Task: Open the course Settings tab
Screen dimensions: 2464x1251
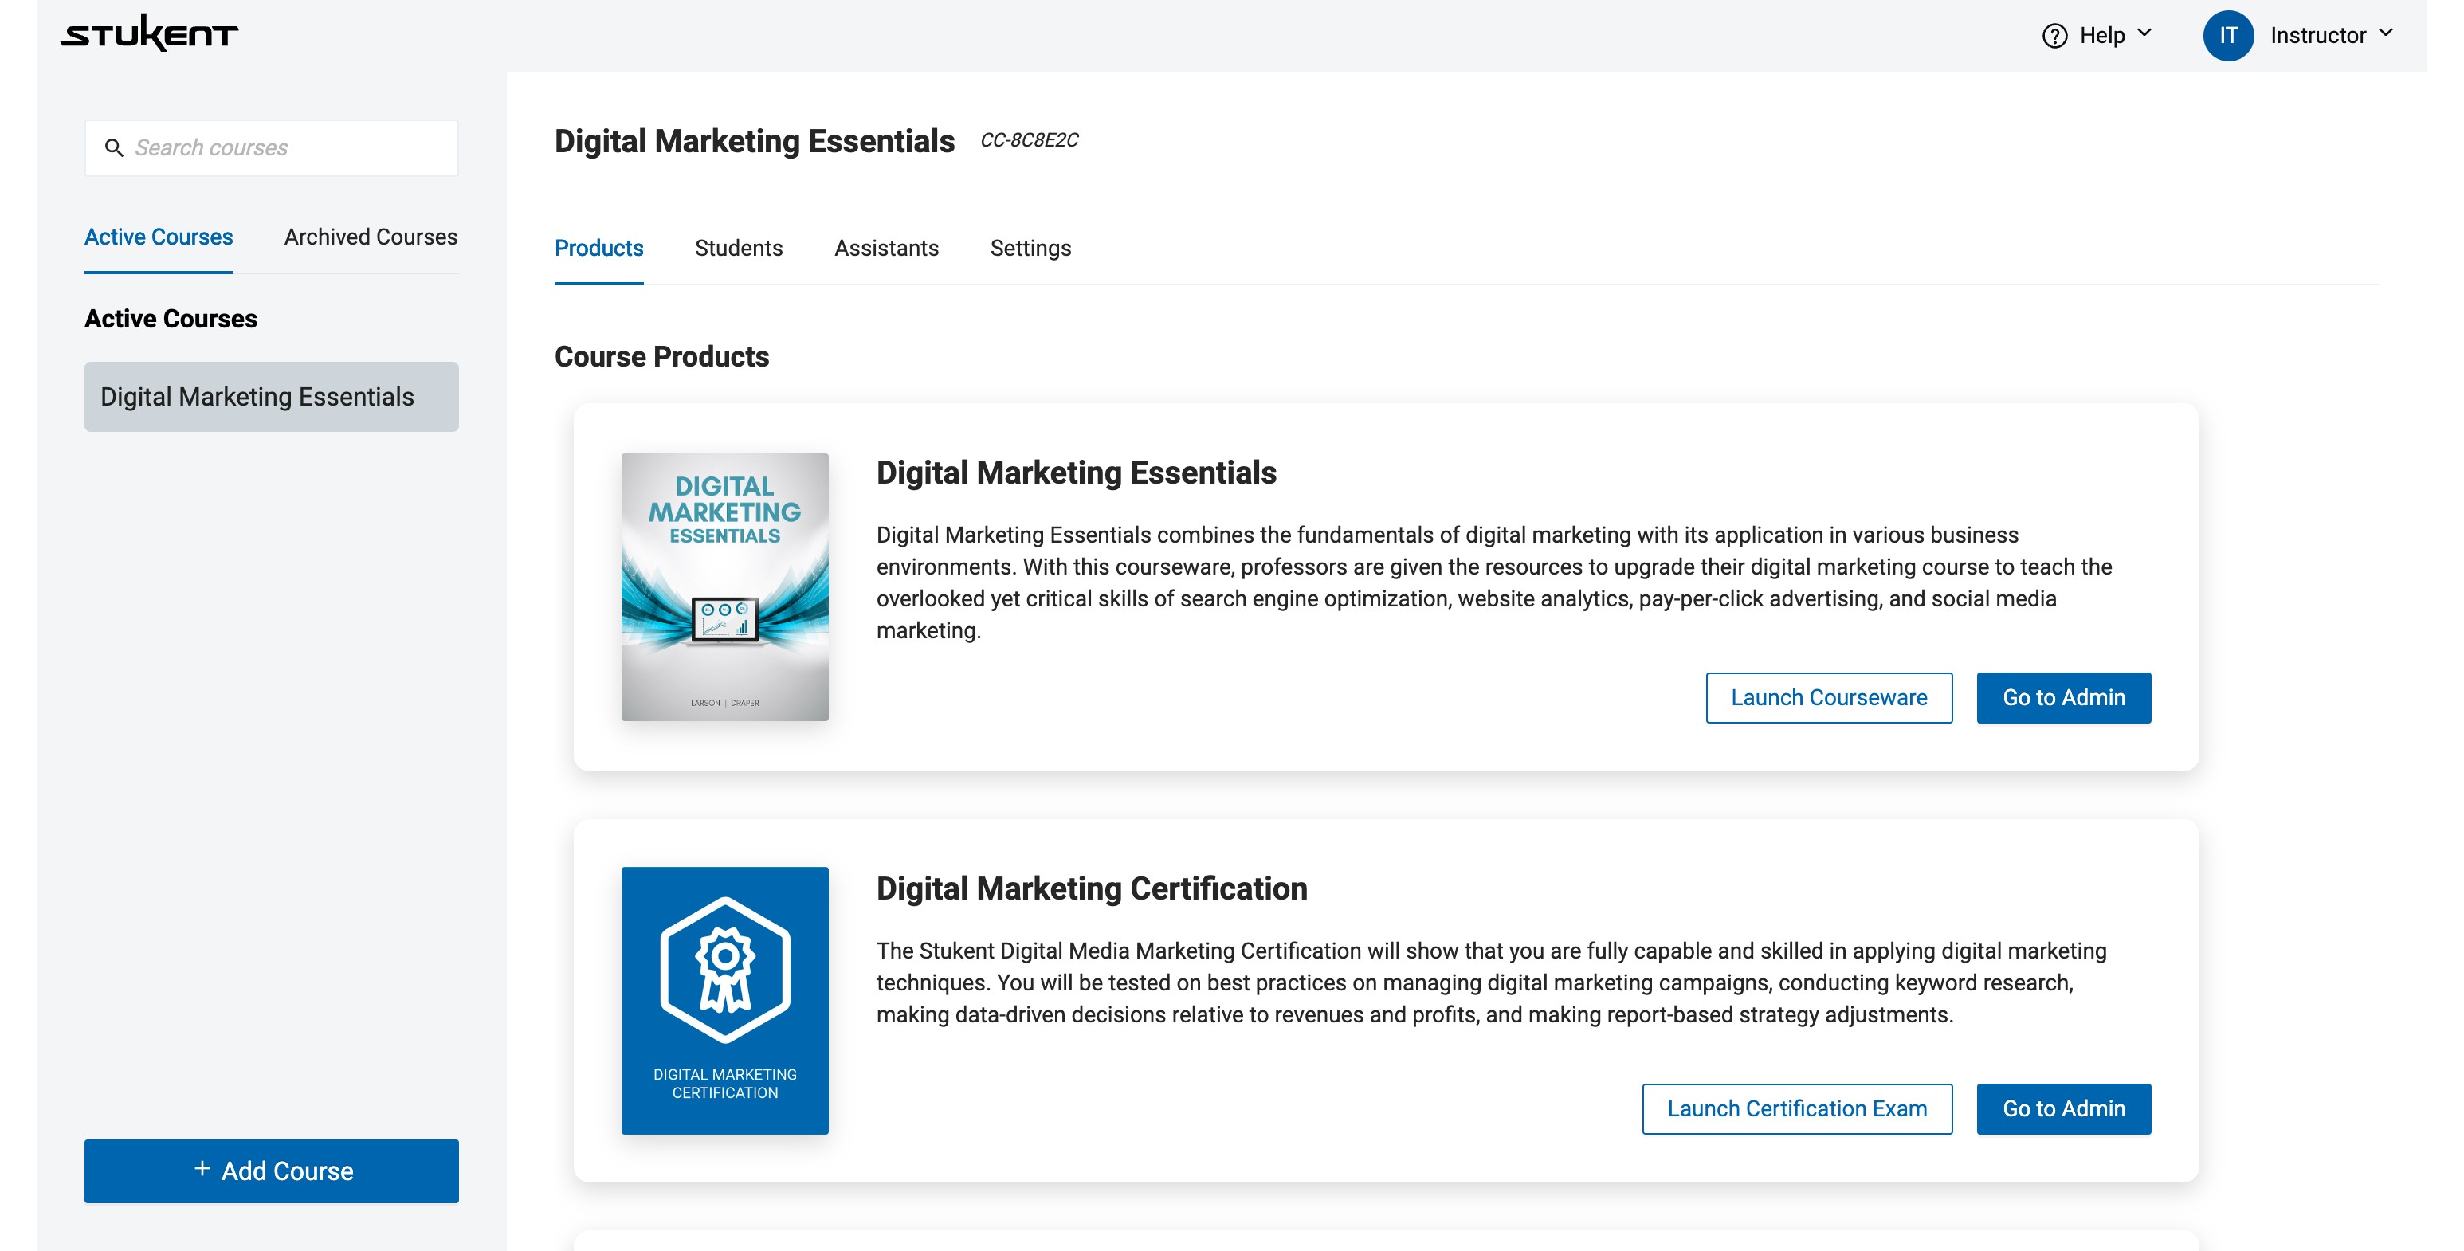Action: 1030,249
